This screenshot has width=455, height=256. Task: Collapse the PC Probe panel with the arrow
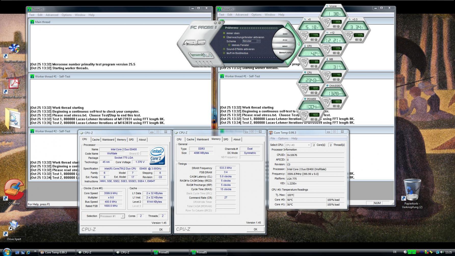(x=298, y=44)
